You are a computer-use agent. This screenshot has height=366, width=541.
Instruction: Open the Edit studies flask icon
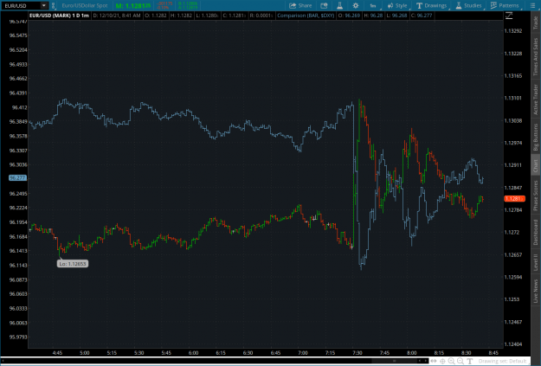340,5
